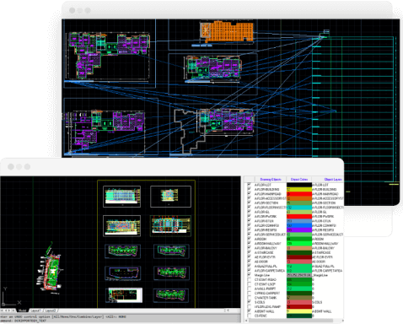This screenshot has height=324, width=403.
Task: Pick the black color swatch for A-FLOR-LOT
Action: [299, 185]
